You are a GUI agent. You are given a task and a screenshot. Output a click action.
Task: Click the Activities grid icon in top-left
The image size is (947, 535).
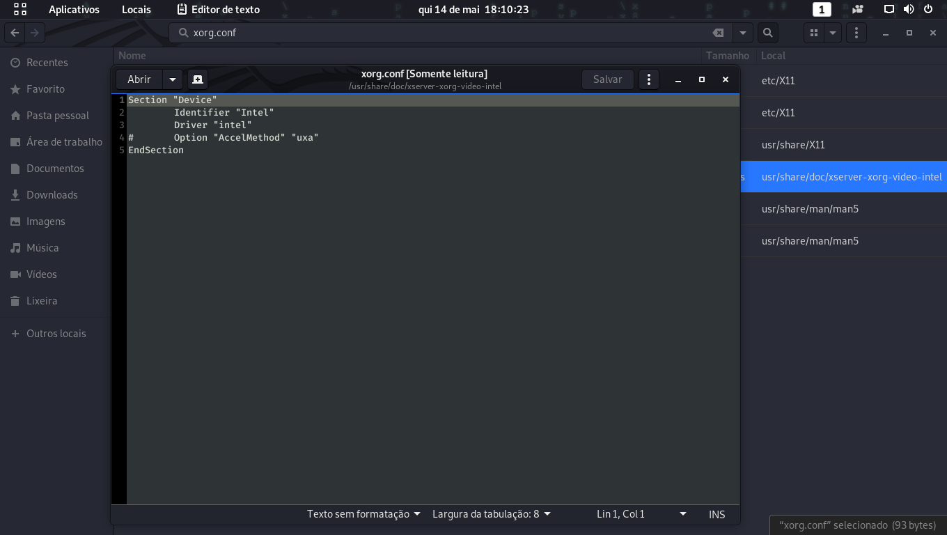click(x=20, y=10)
